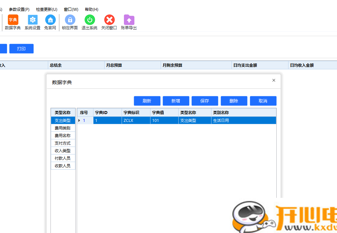
Task: Click the dialog's vertical scrollbar
Action: [x=278, y=148]
